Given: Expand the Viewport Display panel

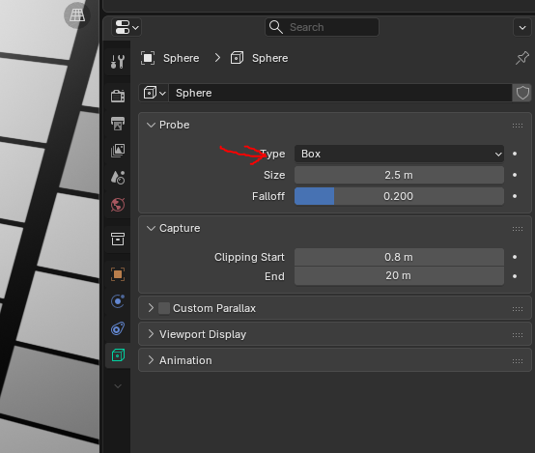Looking at the screenshot, I should (x=151, y=334).
